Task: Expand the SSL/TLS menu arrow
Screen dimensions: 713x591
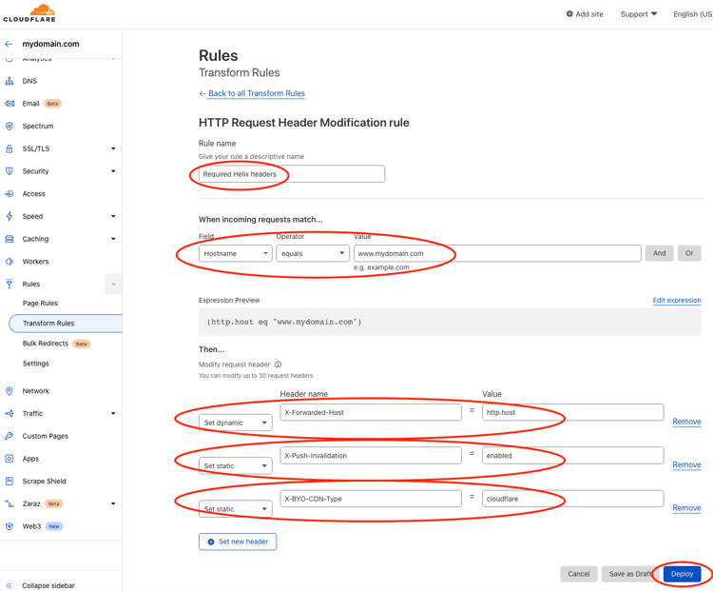Action: tap(113, 148)
